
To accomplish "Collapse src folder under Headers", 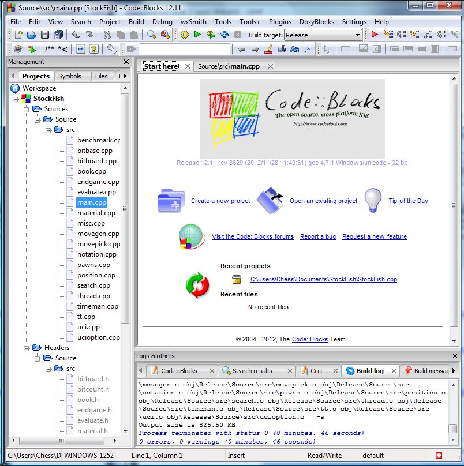I will click(x=48, y=369).
